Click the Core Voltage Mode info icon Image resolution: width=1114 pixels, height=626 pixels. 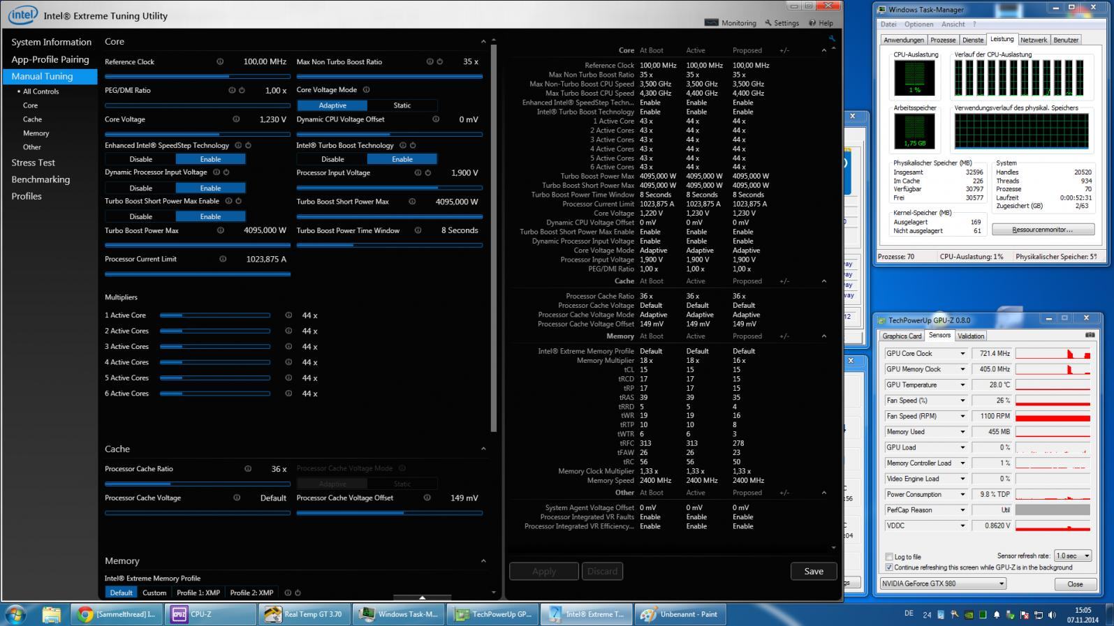[366, 89]
